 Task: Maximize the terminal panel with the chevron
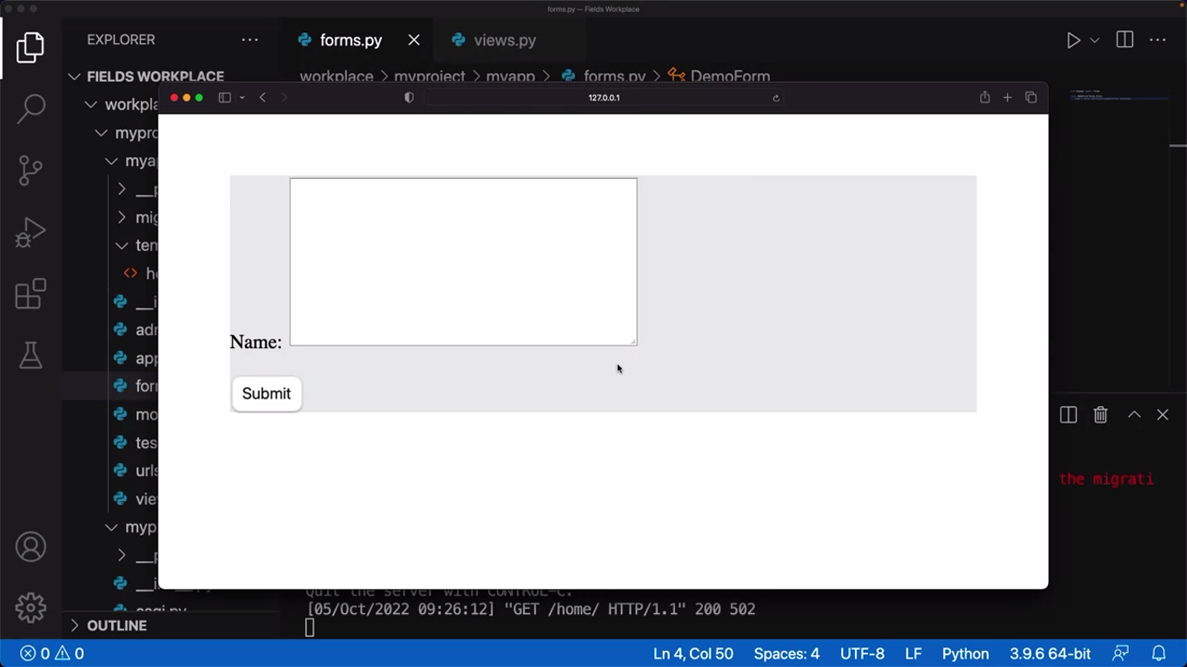[x=1134, y=415]
